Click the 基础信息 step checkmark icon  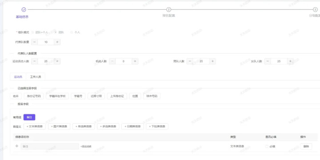coord(24,9)
